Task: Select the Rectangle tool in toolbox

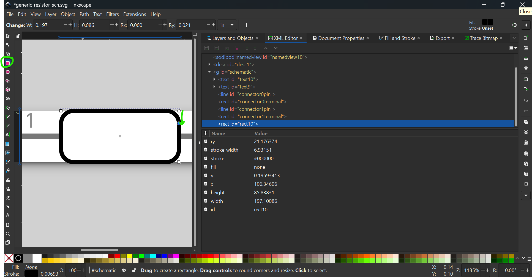Action: [8, 63]
